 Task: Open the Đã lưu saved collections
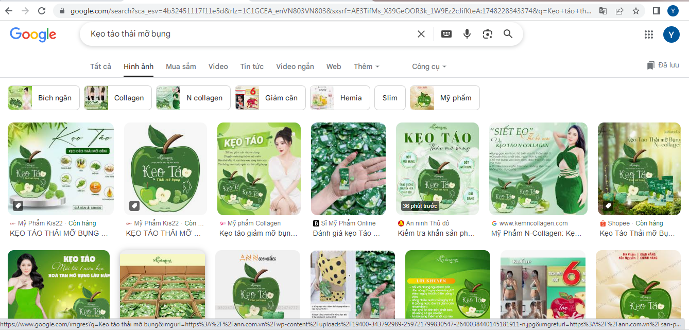[664, 65]
